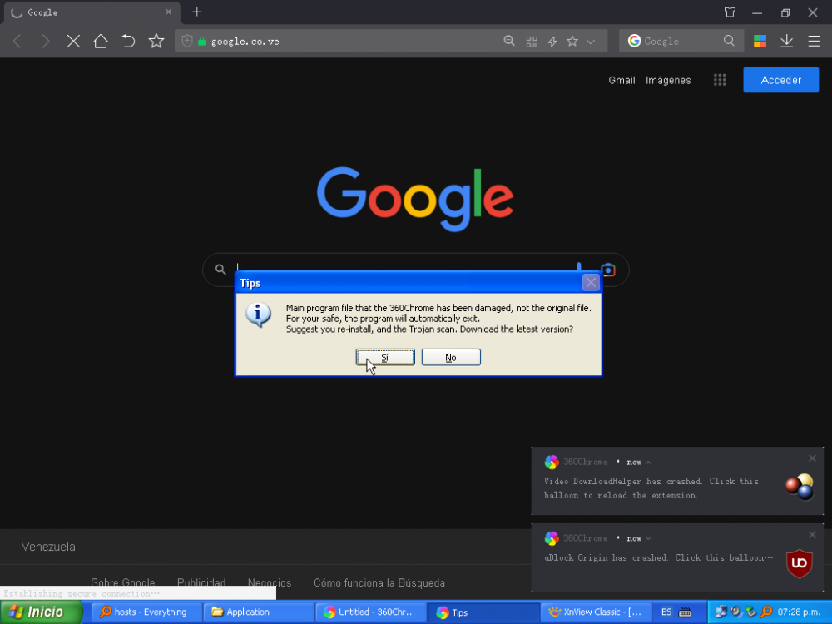This screenshot has width=832, height=624.
Task: Open the browser hamburger main menu
Action: 814,41
